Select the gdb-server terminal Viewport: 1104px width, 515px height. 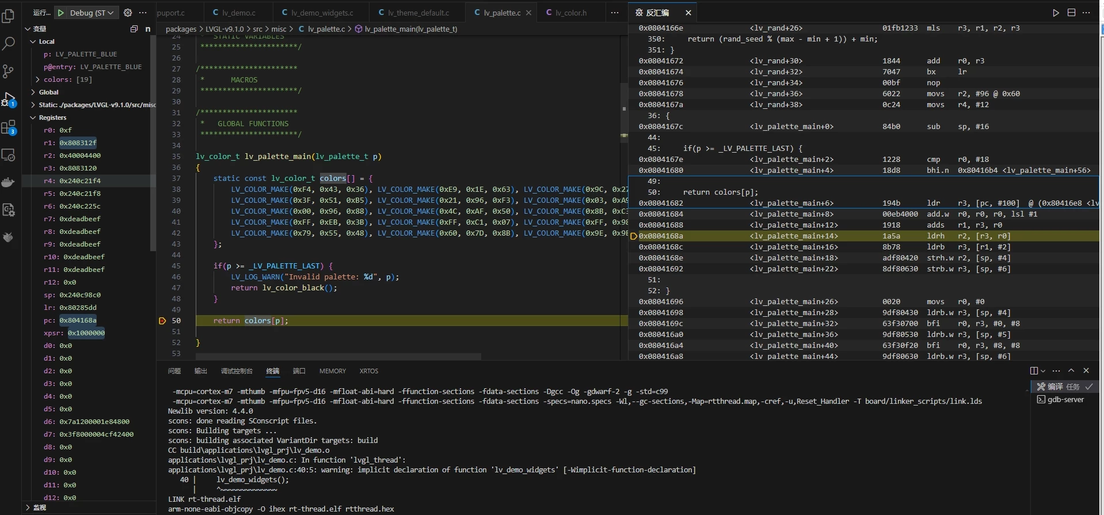click(1064, 400)
